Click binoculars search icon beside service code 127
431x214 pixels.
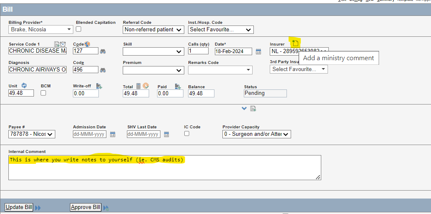pos(103,51)
